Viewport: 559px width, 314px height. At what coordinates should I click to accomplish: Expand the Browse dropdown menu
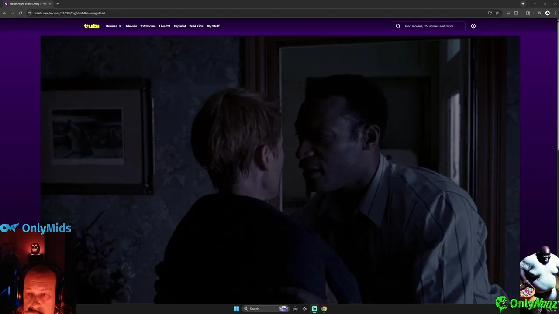114,26
